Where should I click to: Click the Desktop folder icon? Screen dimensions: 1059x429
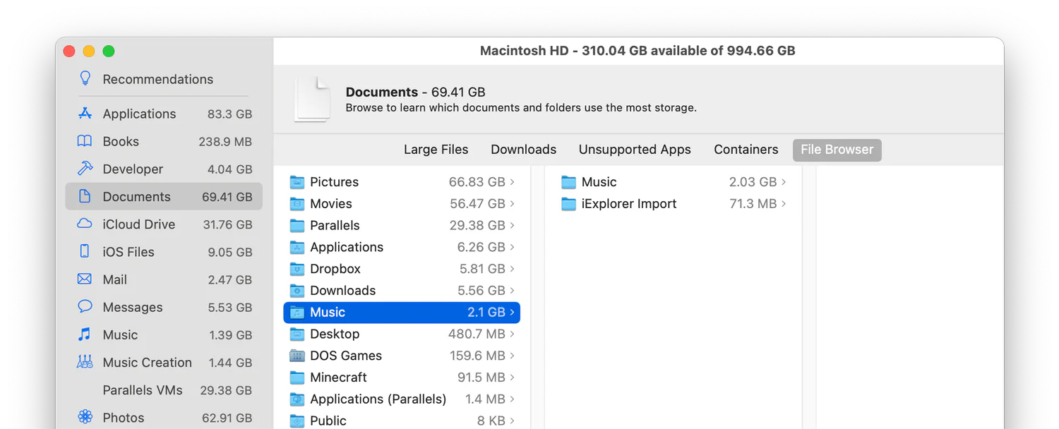click(297, 334)
